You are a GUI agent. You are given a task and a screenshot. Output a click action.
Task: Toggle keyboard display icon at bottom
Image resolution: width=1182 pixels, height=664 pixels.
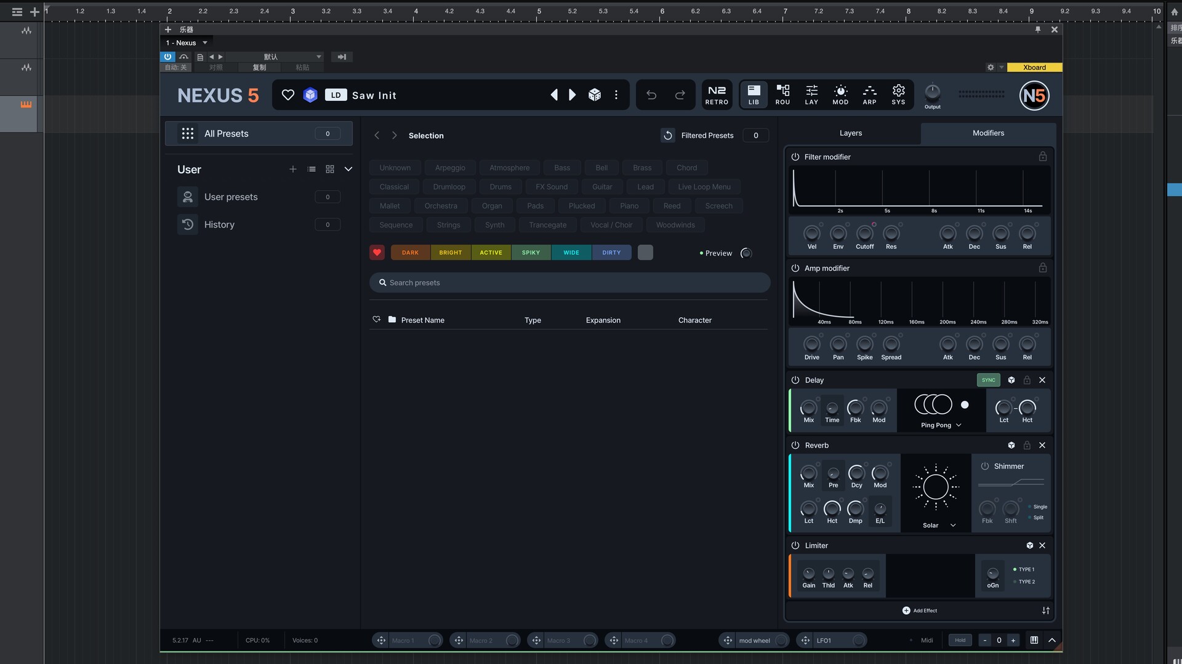(x=1034, y=640)
